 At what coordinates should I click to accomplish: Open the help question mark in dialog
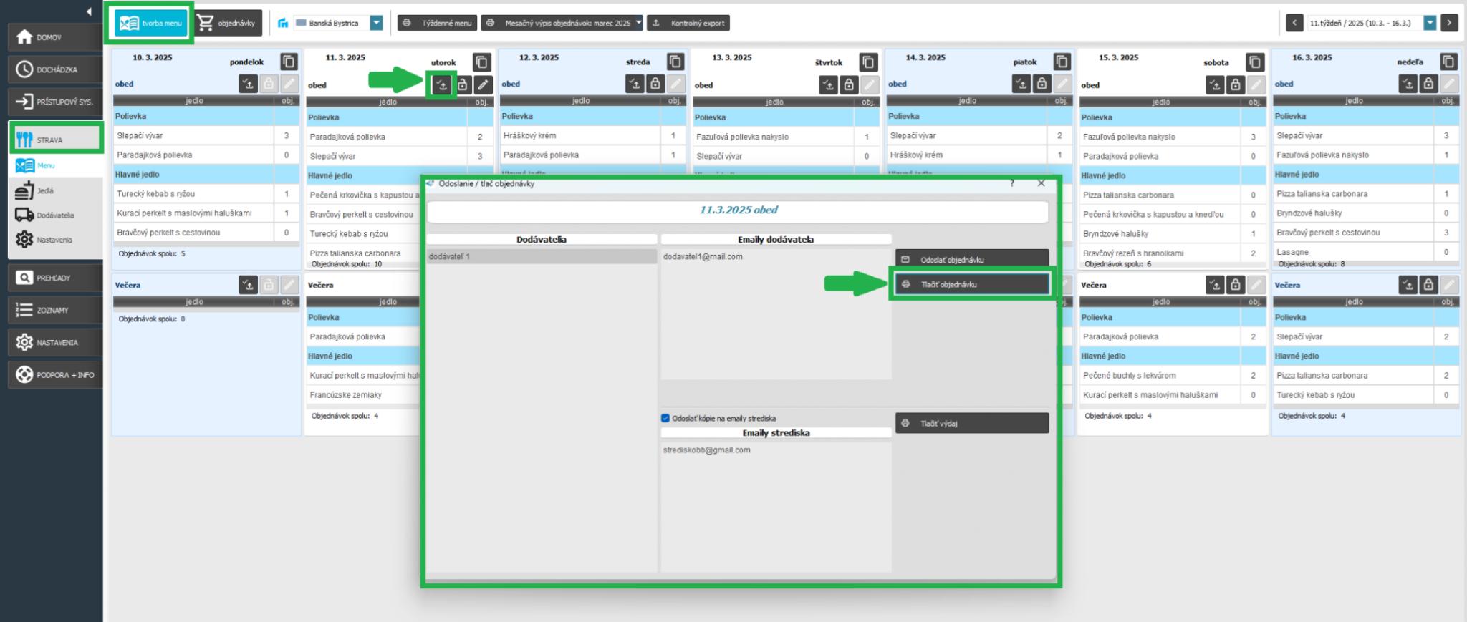click(x=1011, y=184)
